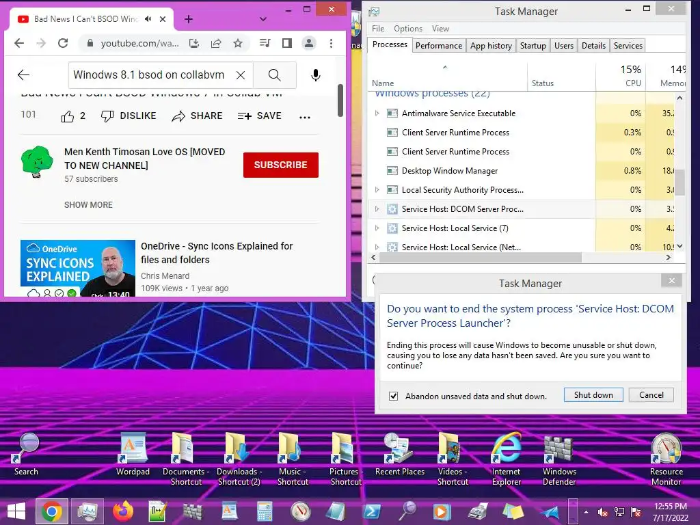This screenshot has width=700, height=525.
Task: Bookmark this page with the star icon
Action: [238, 43]
